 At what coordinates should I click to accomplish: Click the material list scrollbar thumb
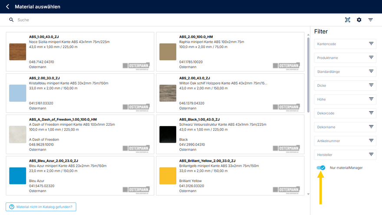[x=308, y=75]
